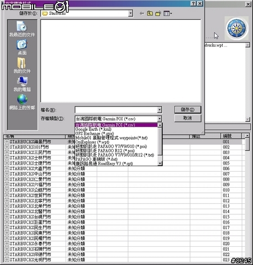Image resolution: width=253 pixels, height=265 pixels.
Task: Select OziExplorer (*.wpt) format option
Action: [x=116, y=142]
